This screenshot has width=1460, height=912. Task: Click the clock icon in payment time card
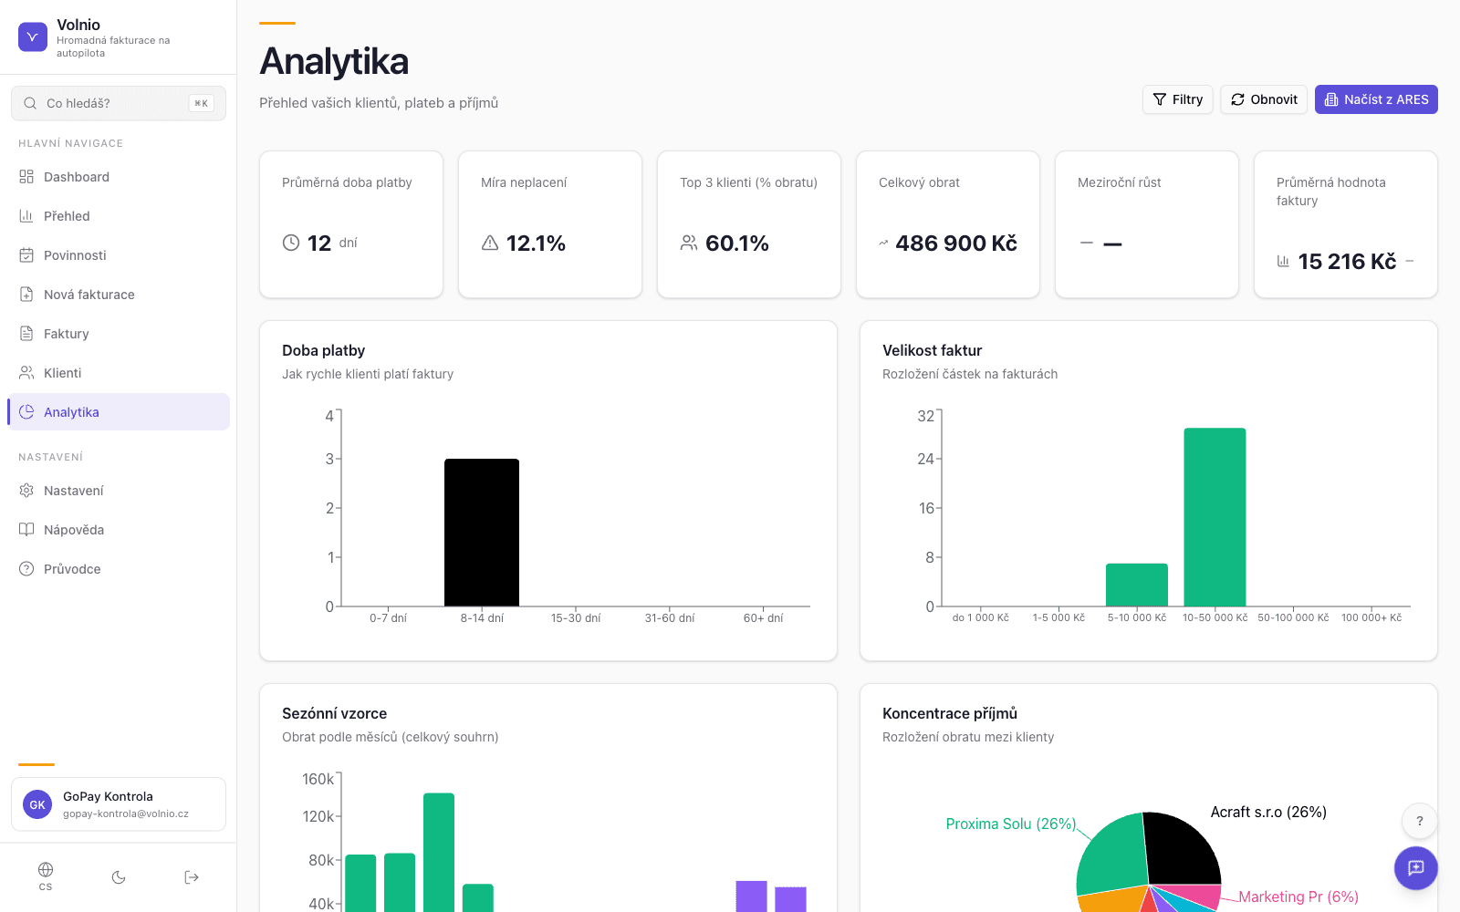click(x=291, y=243)
